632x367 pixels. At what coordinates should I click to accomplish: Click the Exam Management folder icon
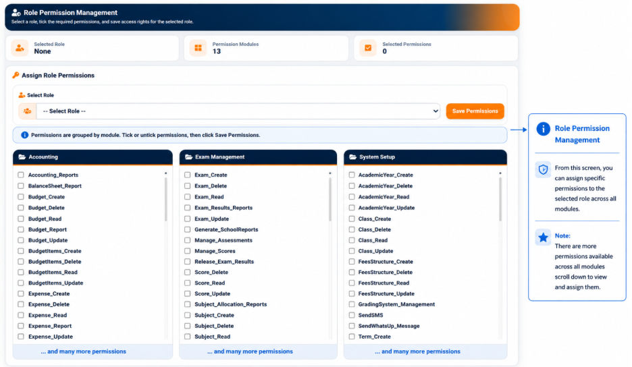click(x=188, y=157)
